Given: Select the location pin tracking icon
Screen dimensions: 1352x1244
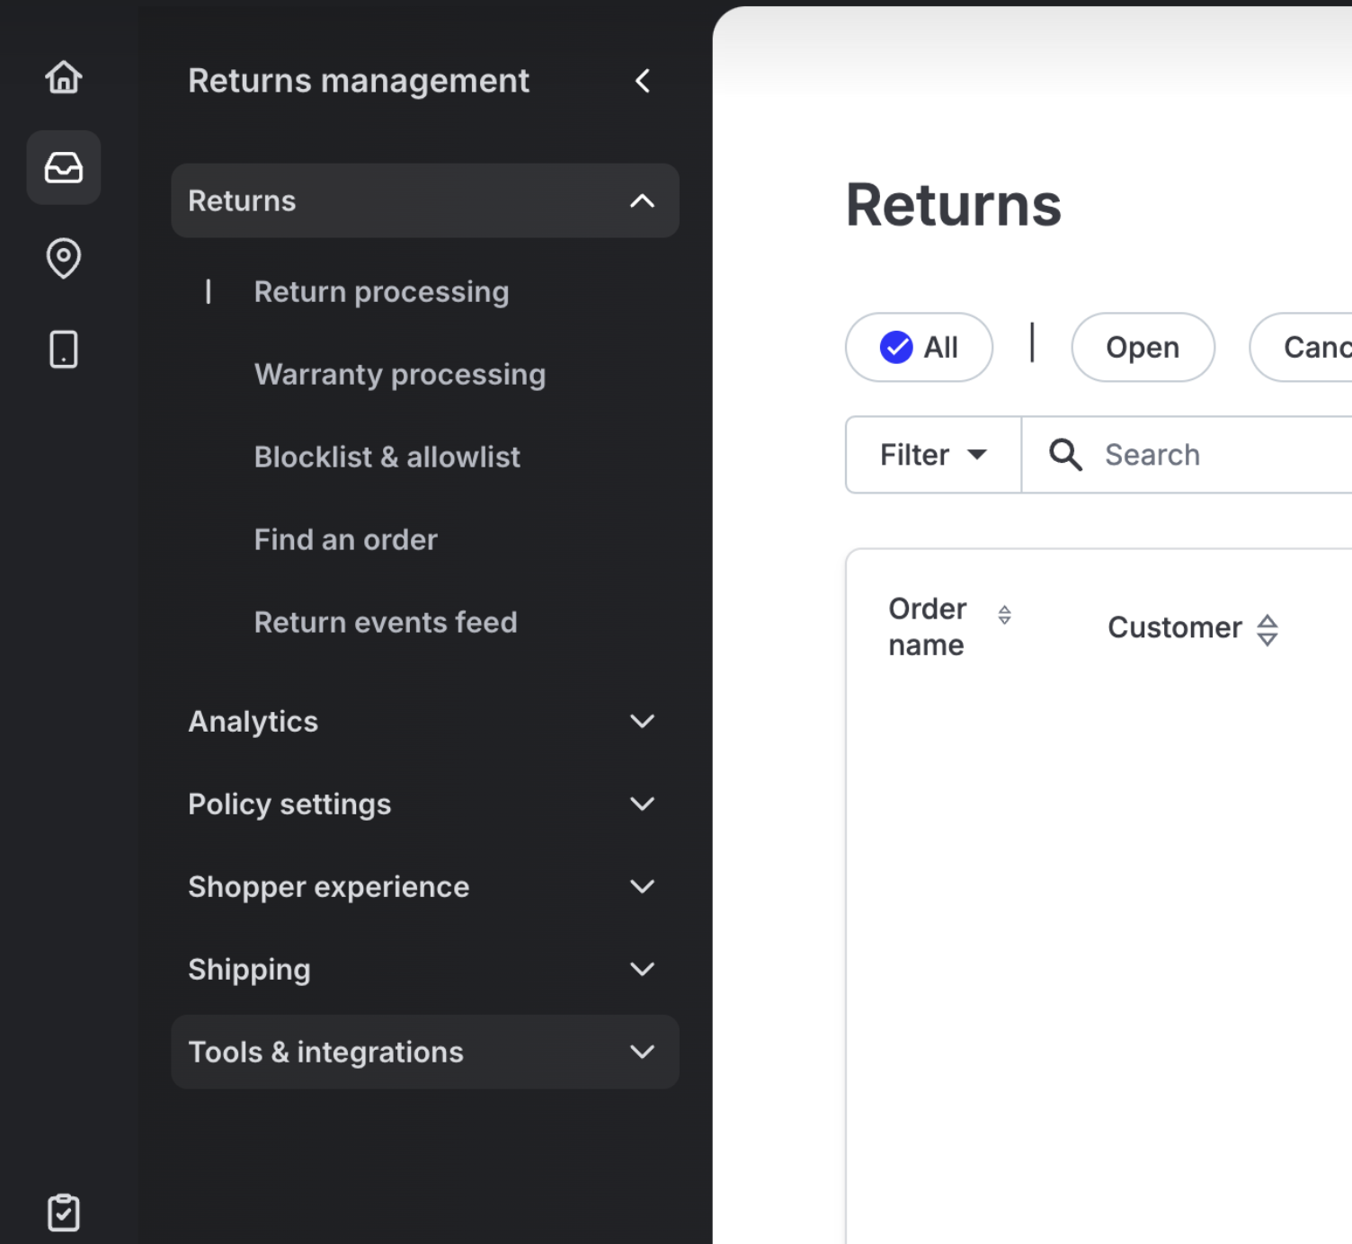Looking at the screenshot, I should (63, 258).
